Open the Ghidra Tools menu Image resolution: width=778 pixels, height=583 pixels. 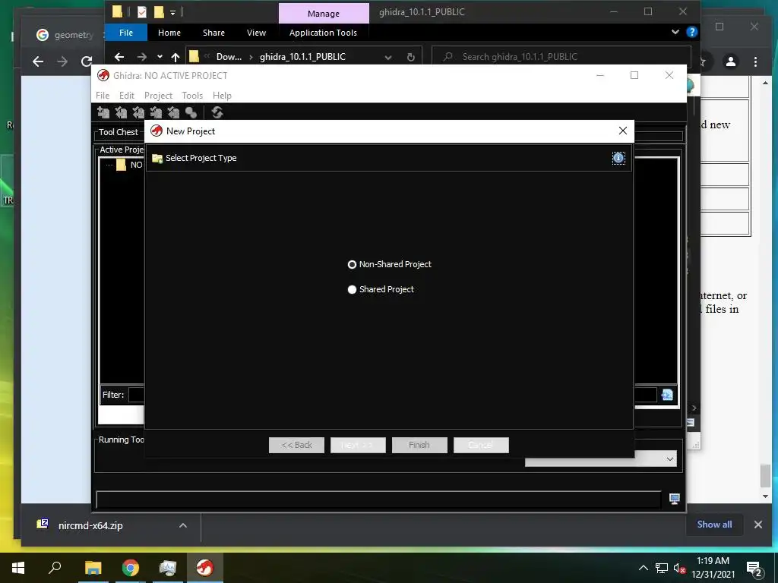192,95
